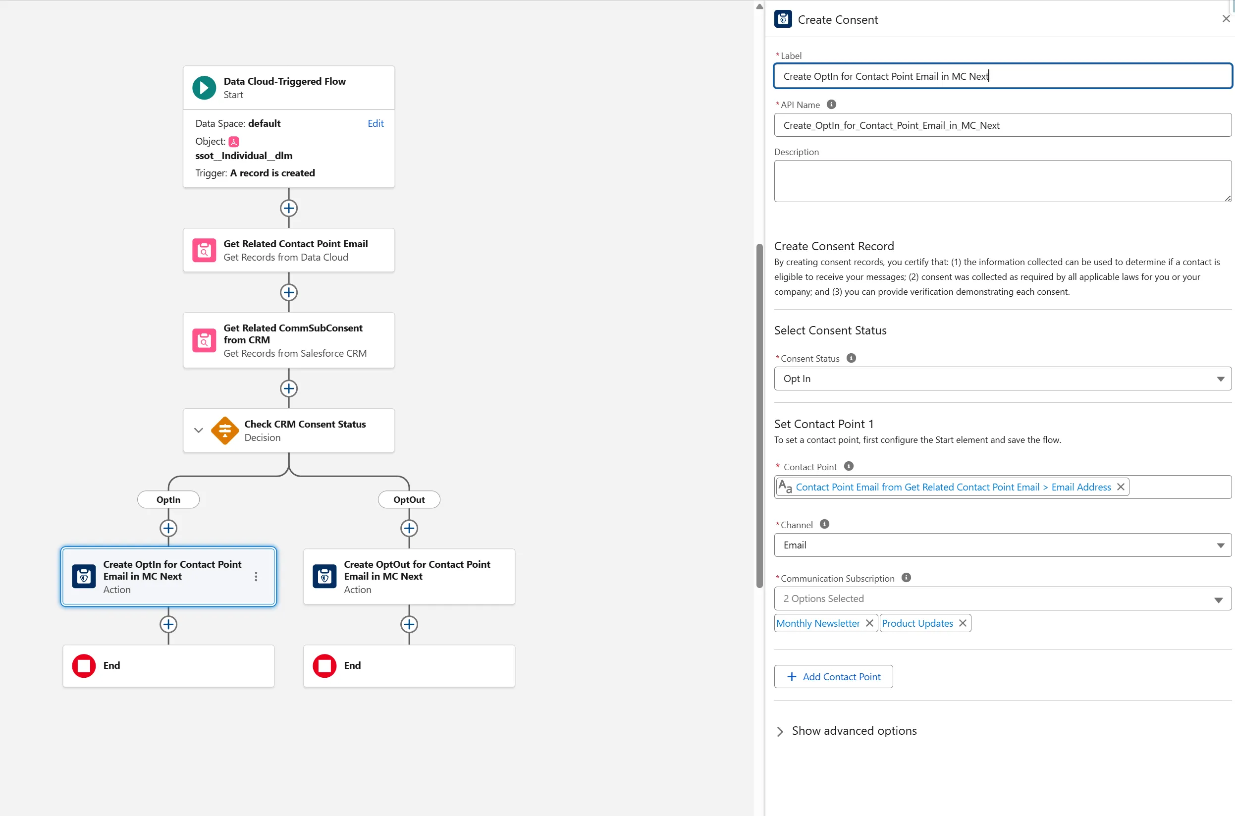The width and height of the screenshot is (1235, 816).
Task: Click the left End node stop icon
Action: [84, 665]
